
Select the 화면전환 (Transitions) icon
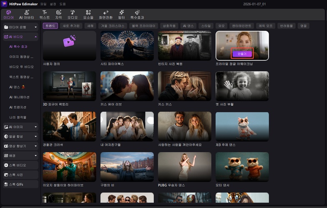pyautogui.click(x=106, y=15)
